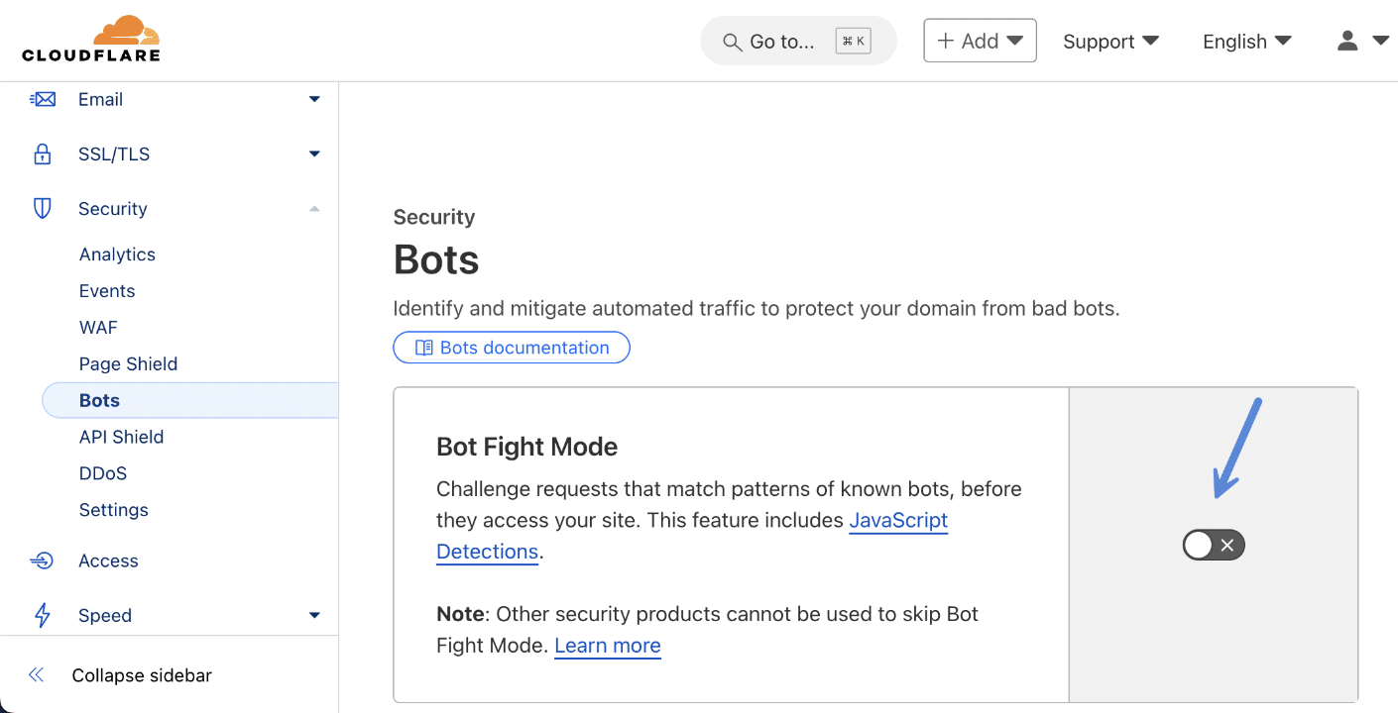
Task: Open the Add dropdown
Action: (980, 41)
